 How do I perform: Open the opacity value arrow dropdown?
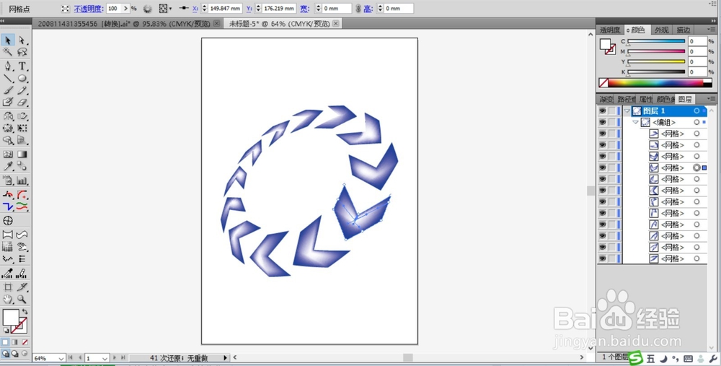coord(125,8)
